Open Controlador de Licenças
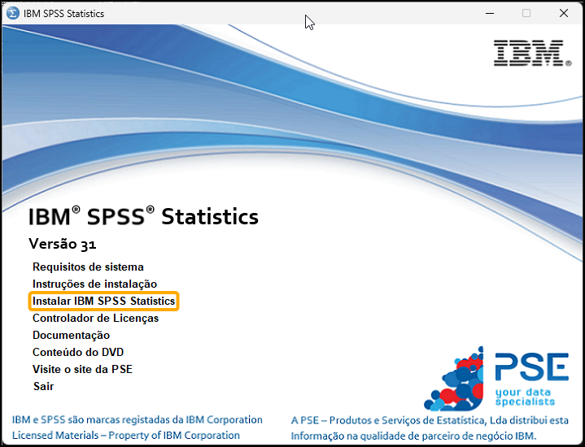The height and width of the screenshot is (447, 585). coord(95,319)
